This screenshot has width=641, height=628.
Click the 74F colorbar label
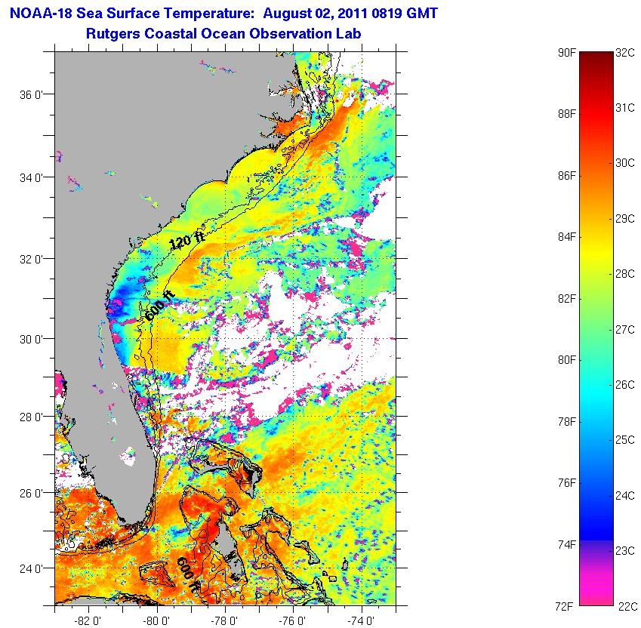pos(566,545)
